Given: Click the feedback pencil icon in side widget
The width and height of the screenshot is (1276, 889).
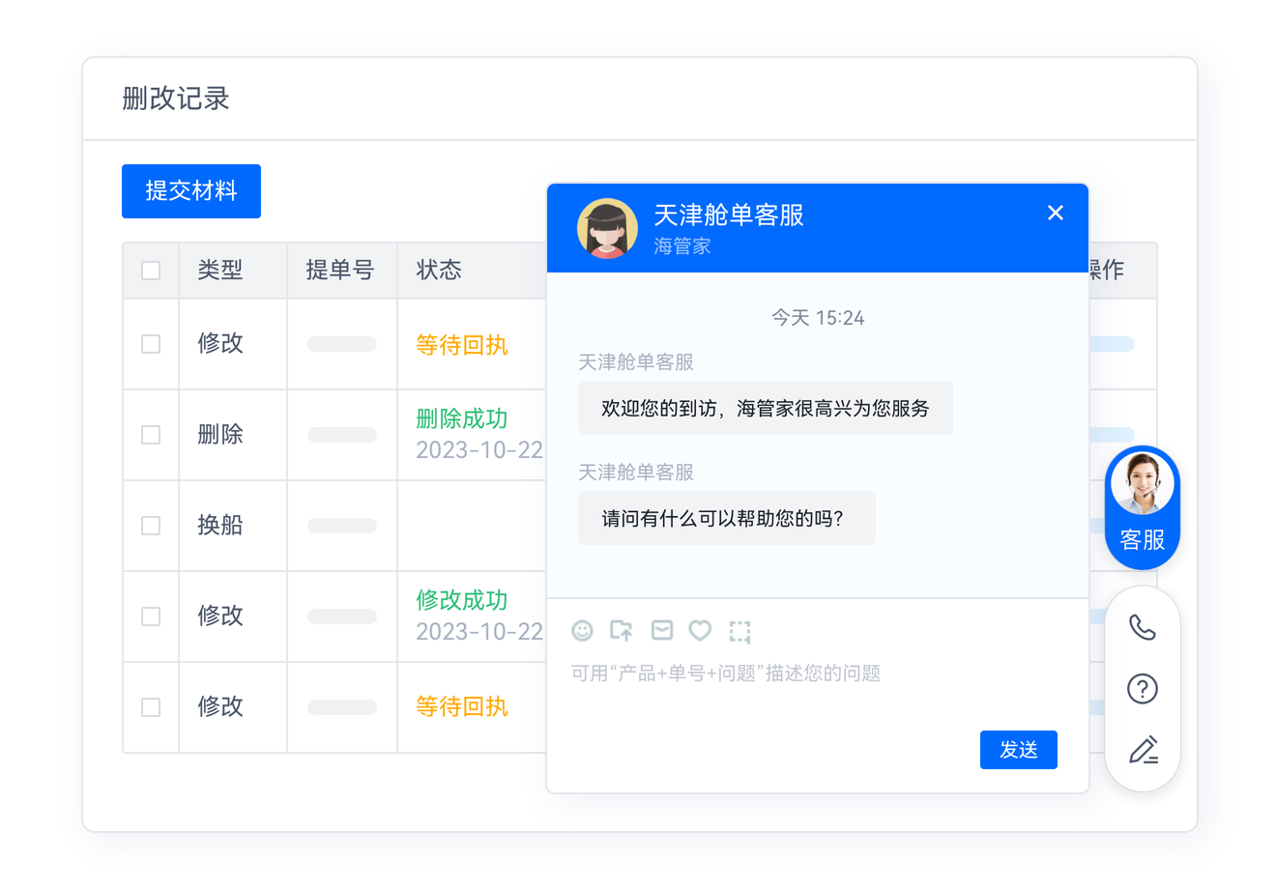Looking at the screenshot, I should [1142, 751].
